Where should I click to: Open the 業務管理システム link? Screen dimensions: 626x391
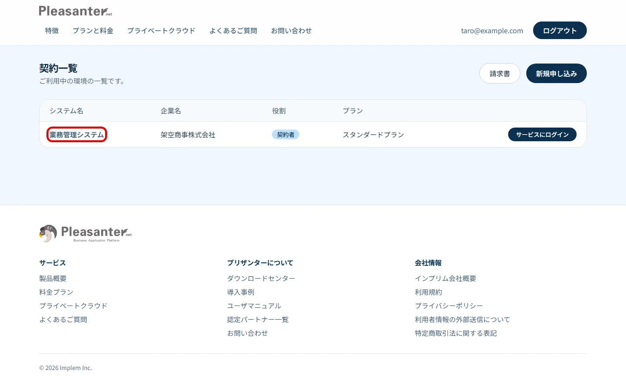click(77, 134)
